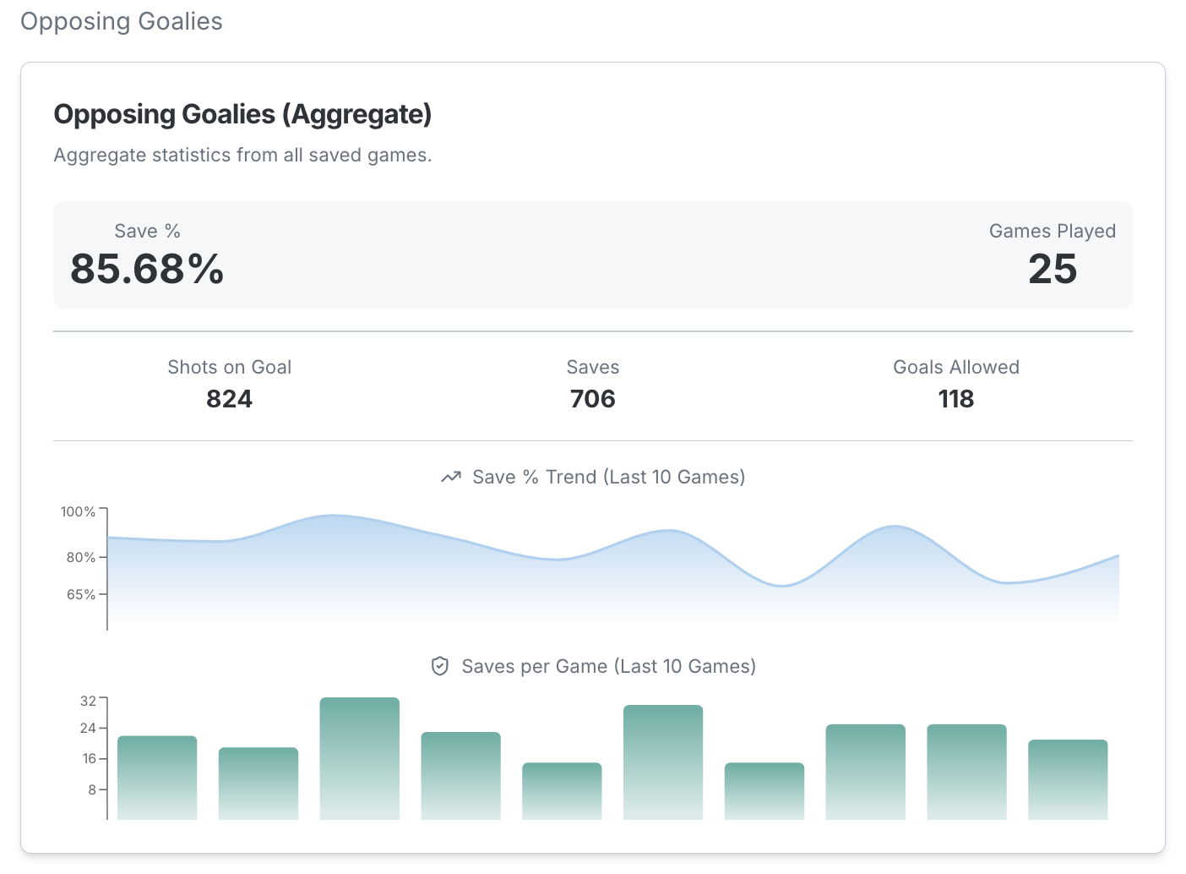The image size is (1186, 874).
Task: Click the Saves total of 706
Action: tap(592, 399)
